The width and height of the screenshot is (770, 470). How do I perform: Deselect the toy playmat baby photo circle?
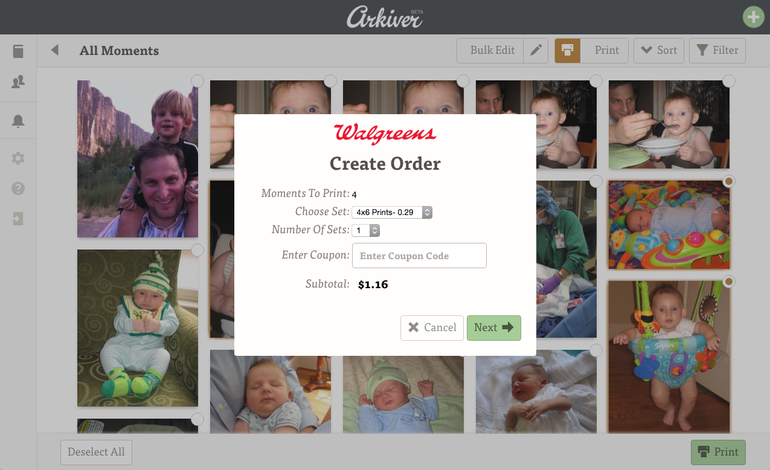729,181
